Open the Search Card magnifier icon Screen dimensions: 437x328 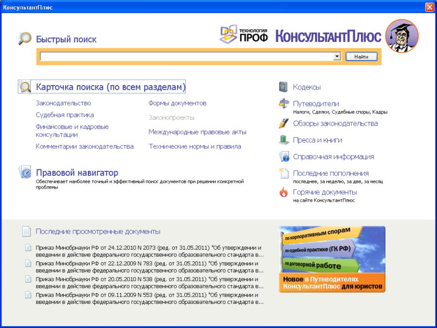click(x=25, y=87)
